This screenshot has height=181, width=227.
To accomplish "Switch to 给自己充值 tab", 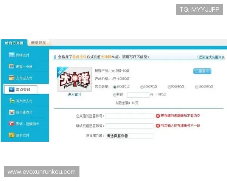I will [x=14, y=43].
